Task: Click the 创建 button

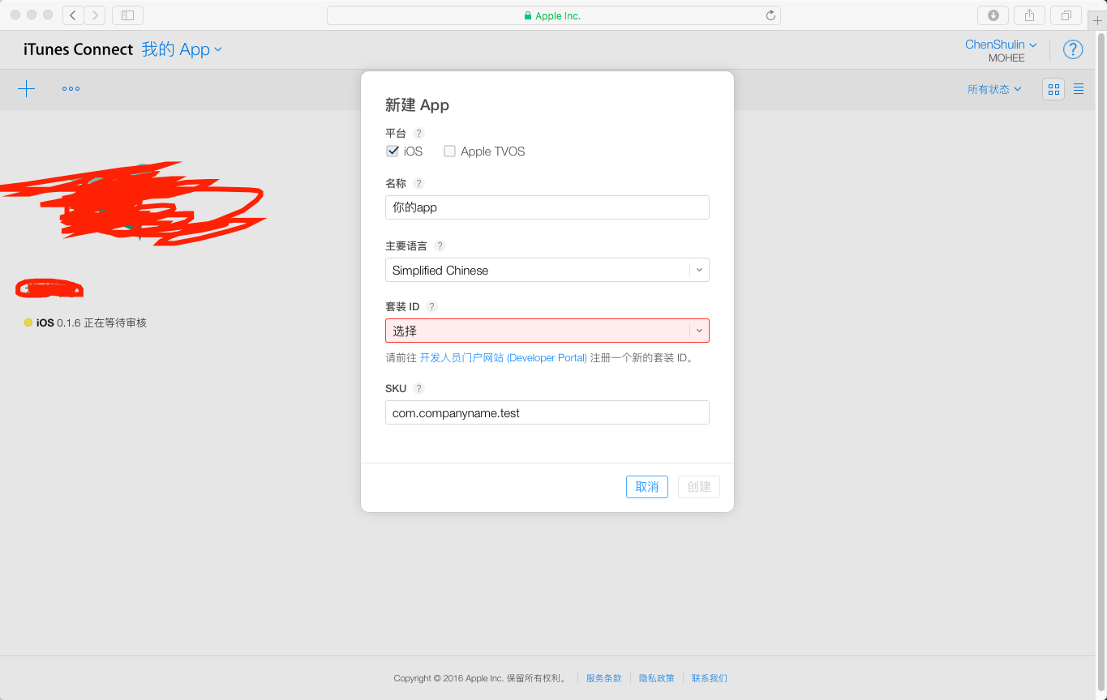Action: (699, 487)
